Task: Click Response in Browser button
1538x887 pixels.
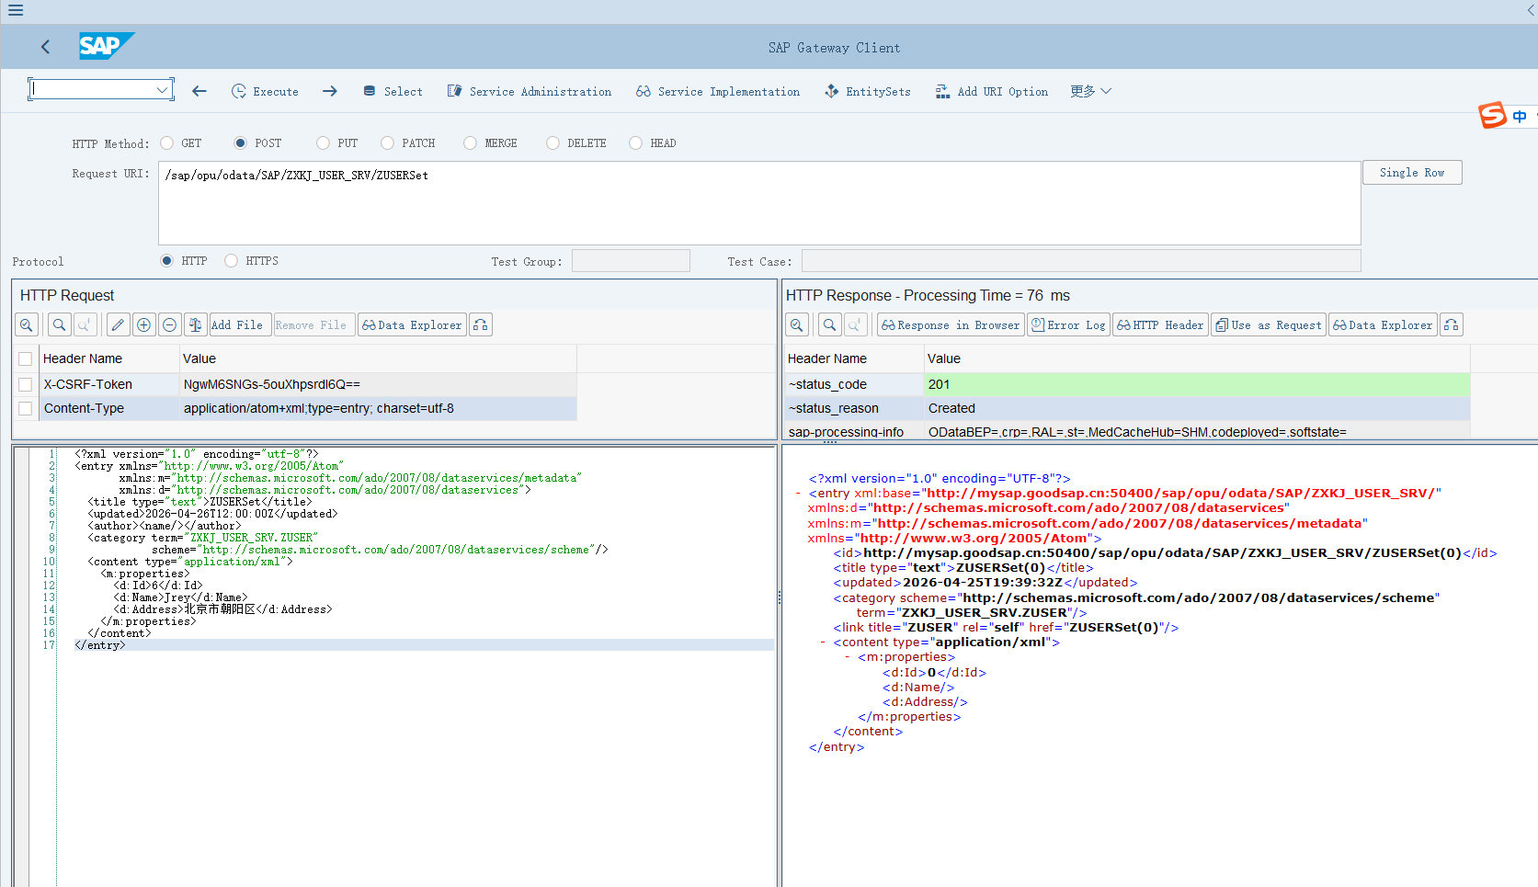Action: (951, 324)
